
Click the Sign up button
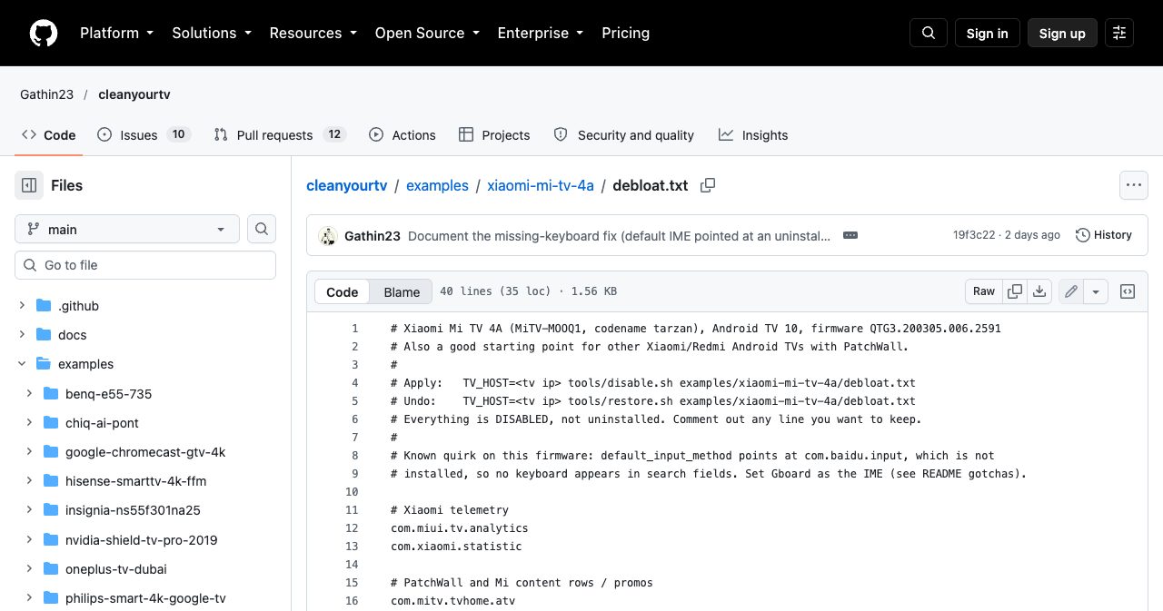(1062, 33)
